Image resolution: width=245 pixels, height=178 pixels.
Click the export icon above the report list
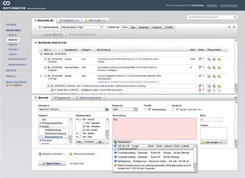click(229, 27)
